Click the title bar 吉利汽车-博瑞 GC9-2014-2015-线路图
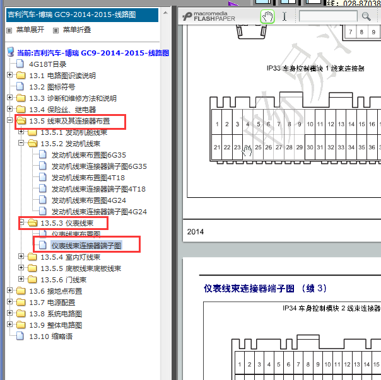 [x=82, y=15]
